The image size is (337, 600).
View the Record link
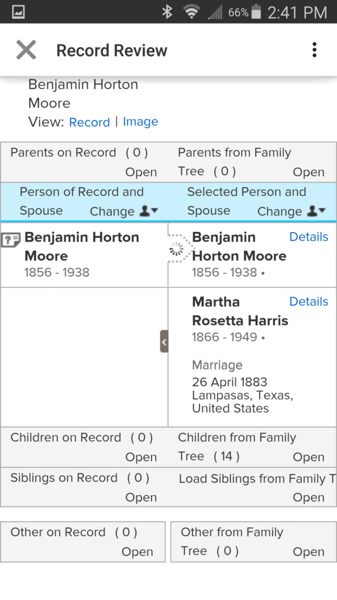90,122
